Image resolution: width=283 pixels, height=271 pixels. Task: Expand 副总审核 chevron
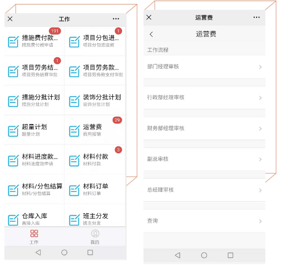tap(260, 160)
